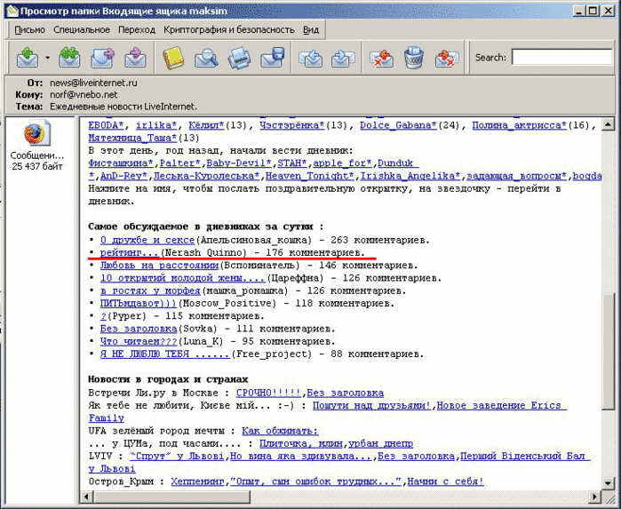Click the '?' link by Pyper

[103, 316]
